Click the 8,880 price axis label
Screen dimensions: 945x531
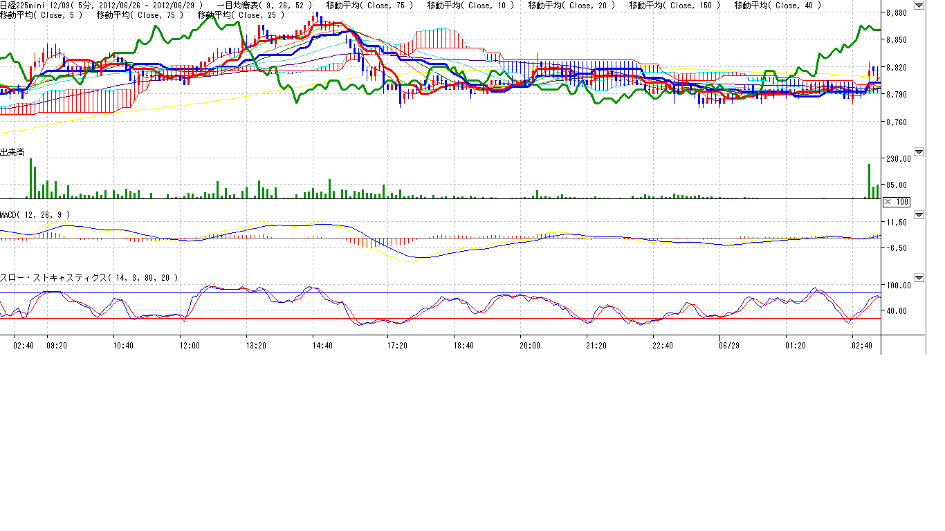[897, 13]
